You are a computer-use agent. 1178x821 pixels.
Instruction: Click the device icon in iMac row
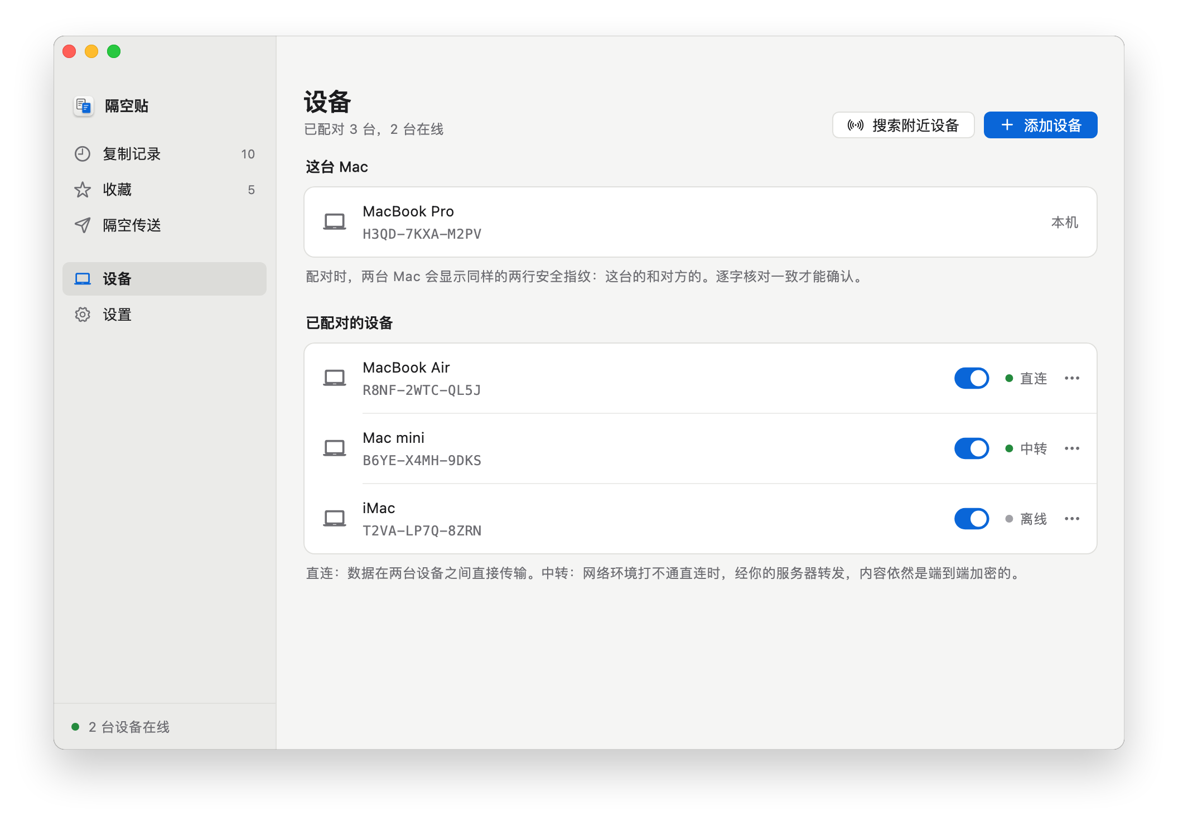click(335, 519)
